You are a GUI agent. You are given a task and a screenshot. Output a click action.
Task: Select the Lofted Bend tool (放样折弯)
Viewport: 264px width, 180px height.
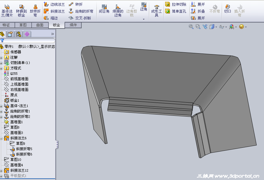35,10
